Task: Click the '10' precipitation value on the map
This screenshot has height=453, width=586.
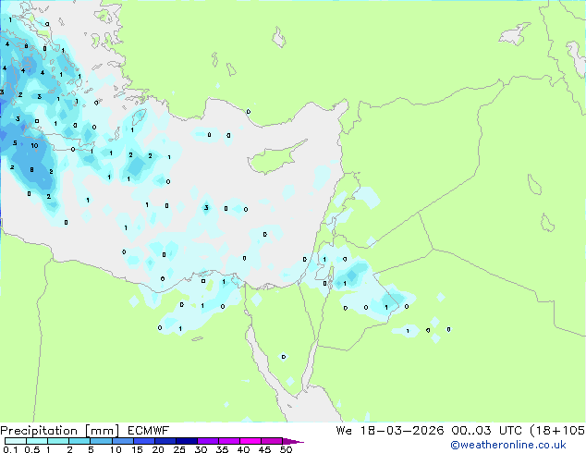Action: 34,145
